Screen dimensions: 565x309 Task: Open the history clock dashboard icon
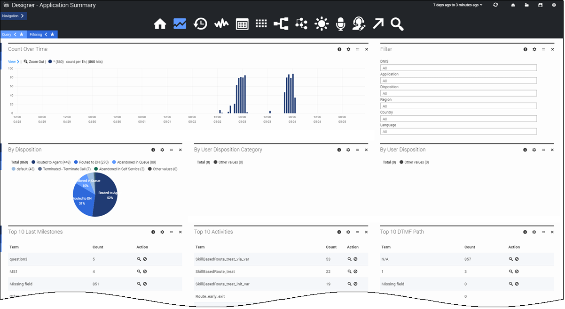[x=201, y=24]
